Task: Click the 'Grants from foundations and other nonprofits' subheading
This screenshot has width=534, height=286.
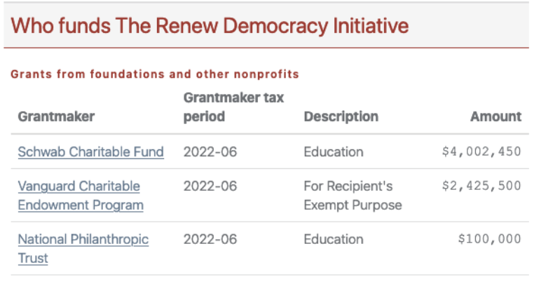Action: [x=154, y=74]
